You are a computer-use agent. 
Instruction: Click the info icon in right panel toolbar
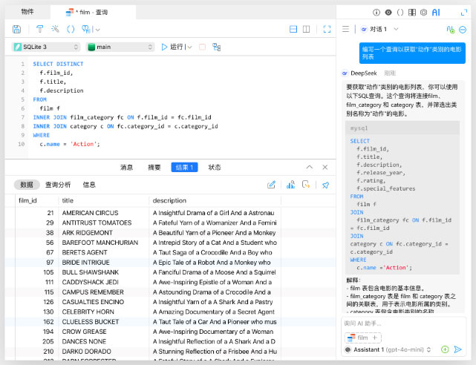click(x=376, y=13)
